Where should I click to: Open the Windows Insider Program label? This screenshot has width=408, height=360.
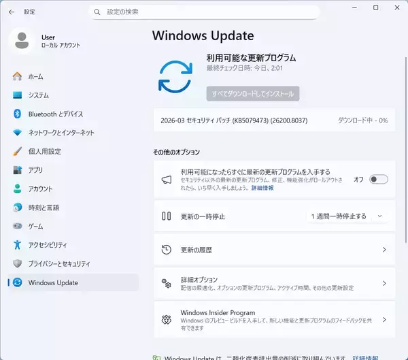coord(218,312)
